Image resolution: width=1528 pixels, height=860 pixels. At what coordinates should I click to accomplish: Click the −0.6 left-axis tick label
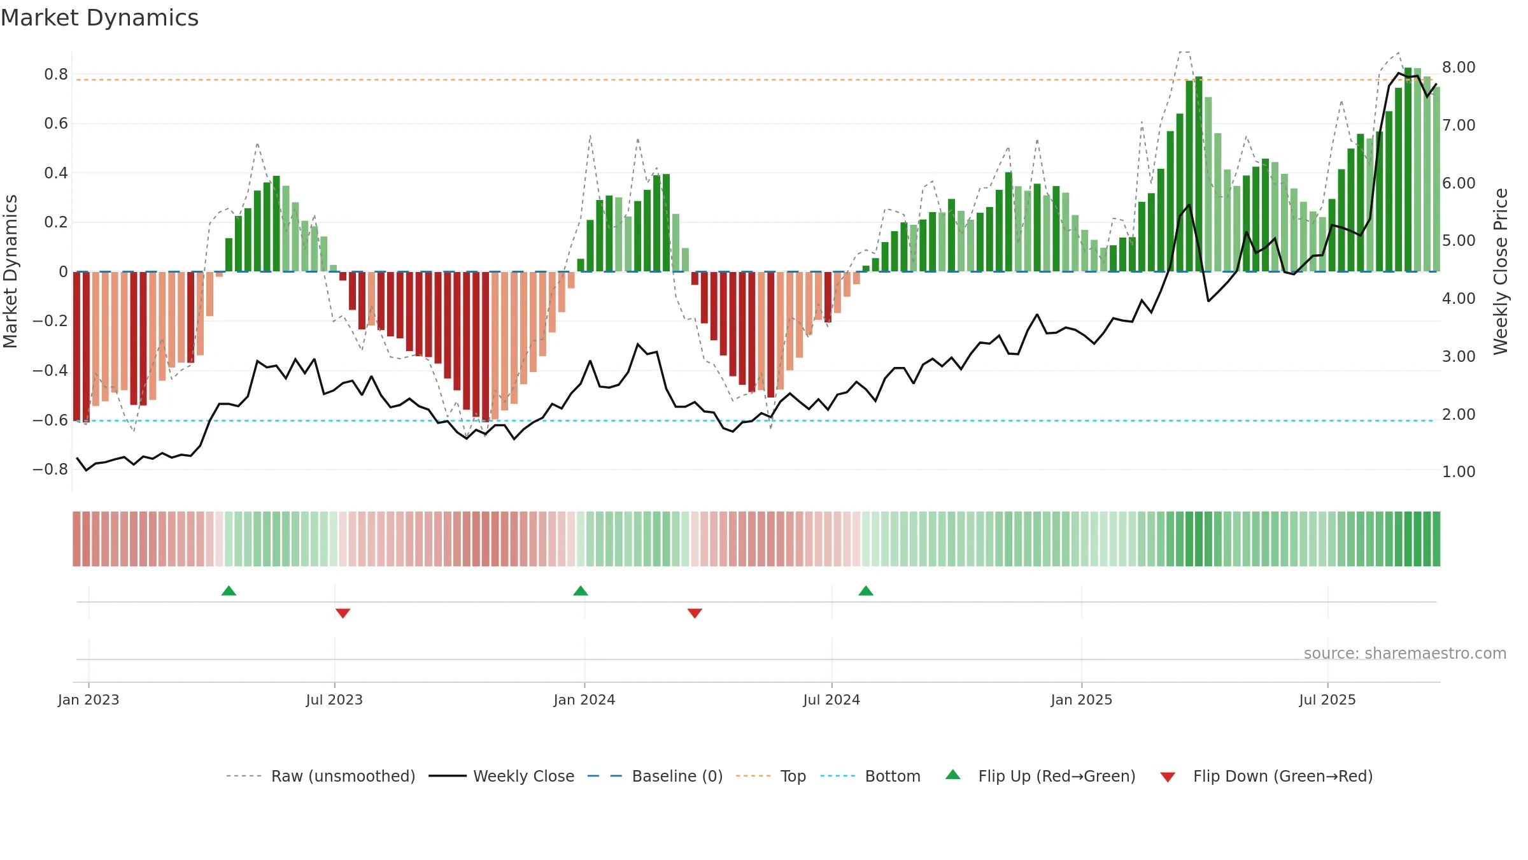(50, 420)
